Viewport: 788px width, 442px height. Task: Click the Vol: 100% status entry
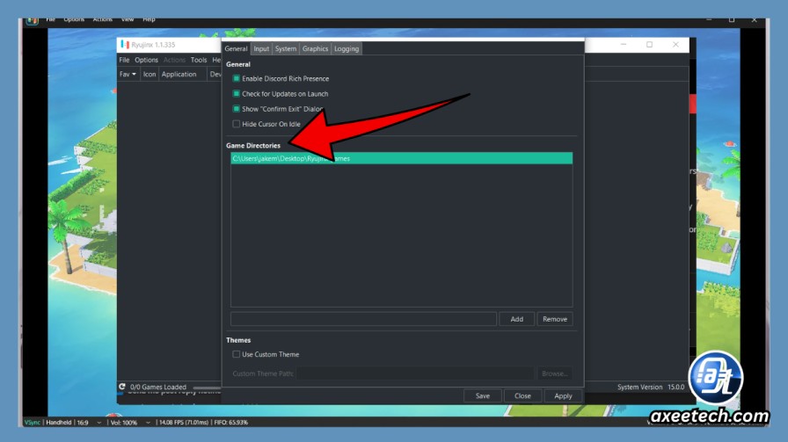(124, 423)
